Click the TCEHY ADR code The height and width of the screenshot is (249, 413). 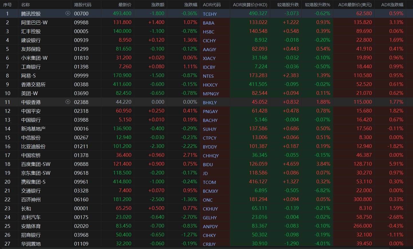[210, 14]
